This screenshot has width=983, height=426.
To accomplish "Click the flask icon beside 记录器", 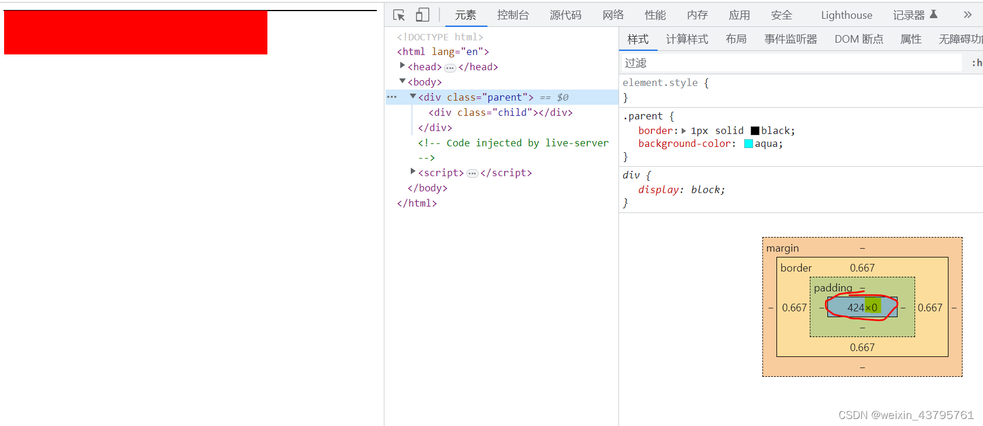I will (x=934, y=14).
